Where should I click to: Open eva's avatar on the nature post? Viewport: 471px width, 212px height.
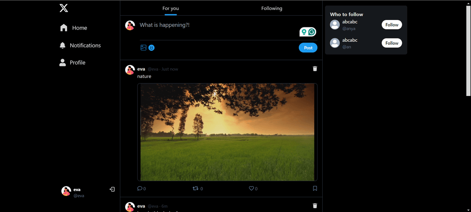130,70
